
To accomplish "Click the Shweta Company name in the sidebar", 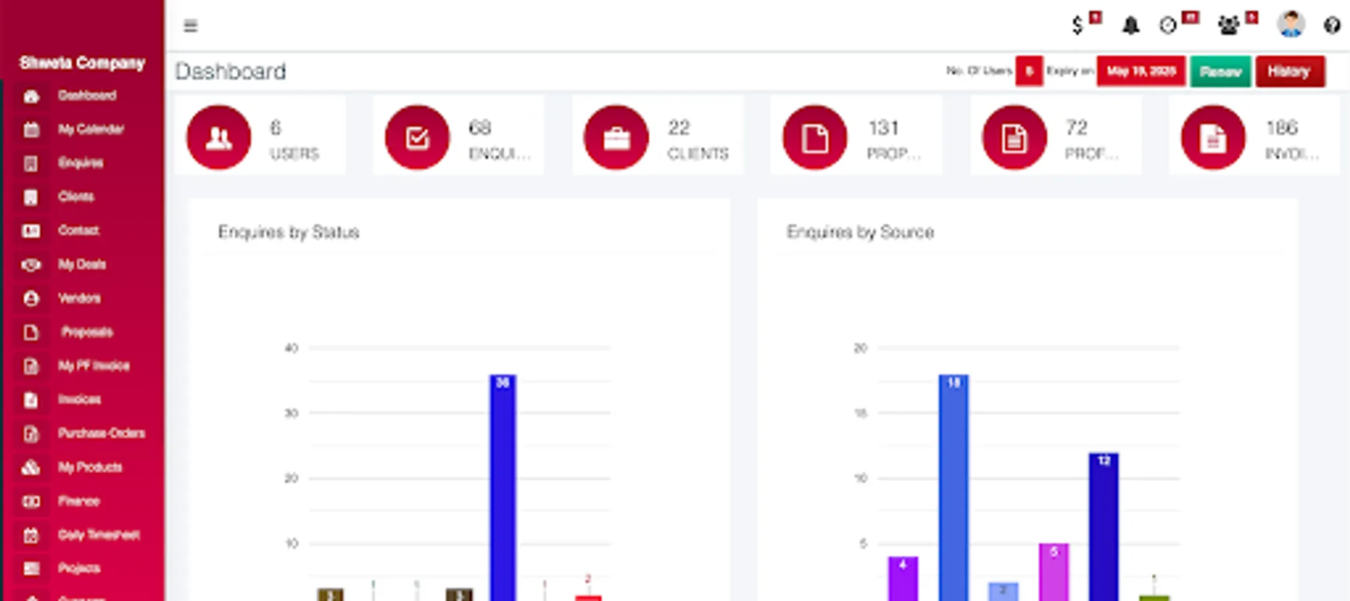I will [82, 63].
